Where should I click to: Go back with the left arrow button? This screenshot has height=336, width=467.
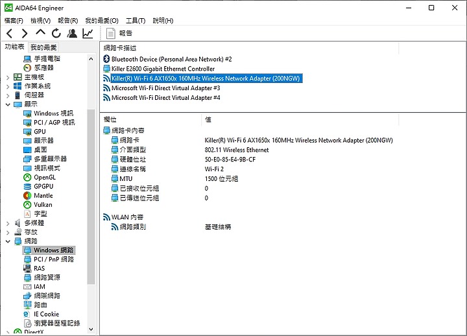[x=10, y=33]
